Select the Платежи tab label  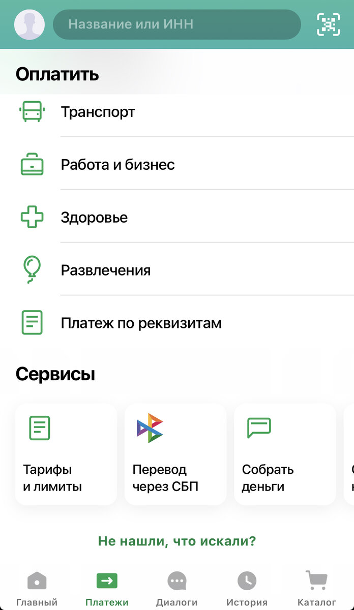coord(107,602)
